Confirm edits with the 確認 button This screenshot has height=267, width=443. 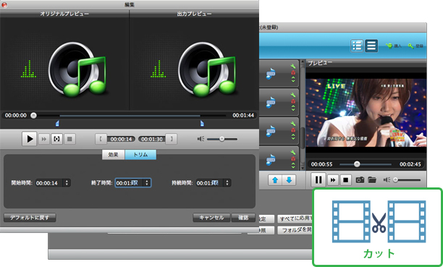[x=243, y=218]
